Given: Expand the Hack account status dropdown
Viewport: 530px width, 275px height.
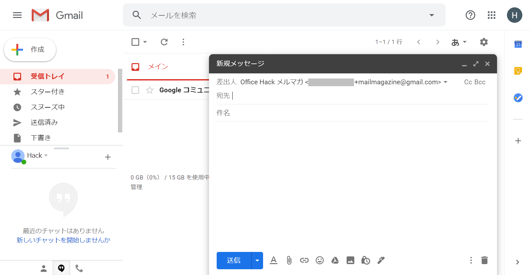Looking at the screenshot, I should [x=46, y=155].
